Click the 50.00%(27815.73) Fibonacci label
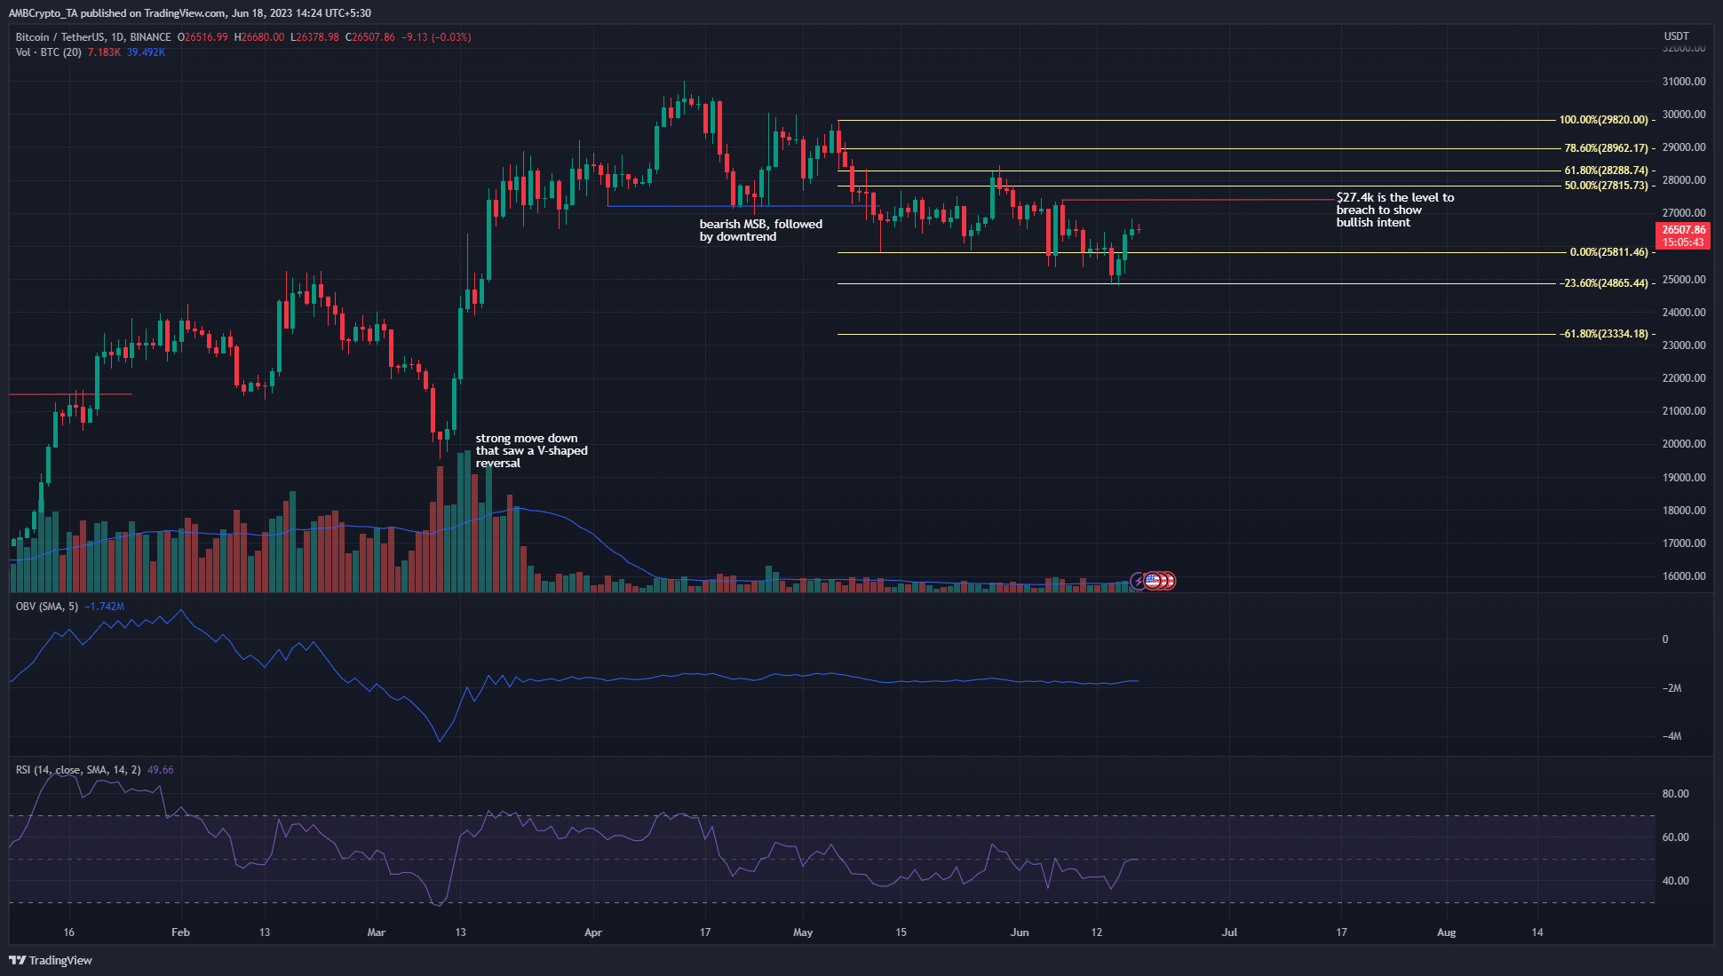The image size is (1723, 976). coord(1606,186)
